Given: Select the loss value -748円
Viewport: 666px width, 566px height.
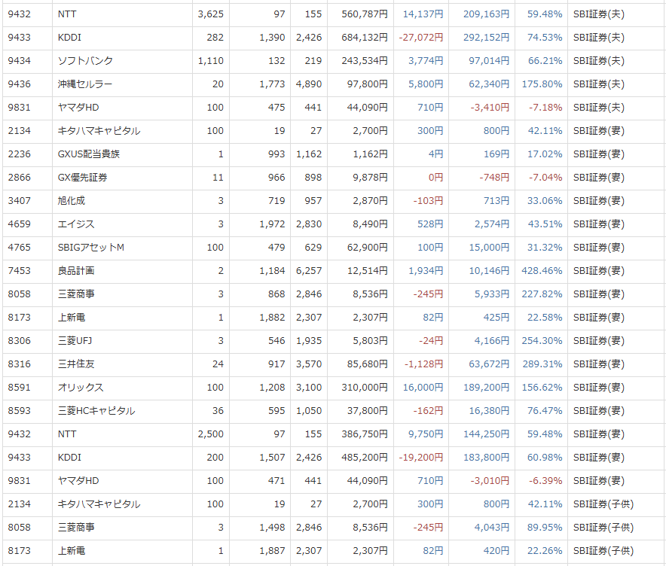Looking at the screenshot, I should coord(494,178).
